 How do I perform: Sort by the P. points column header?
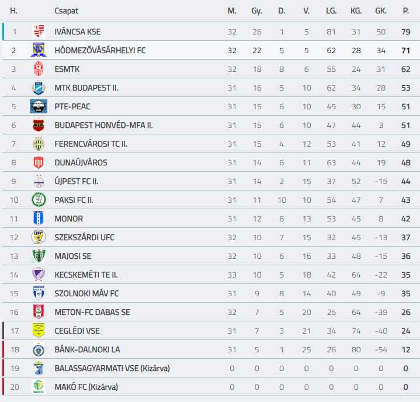tap(405, 11)
